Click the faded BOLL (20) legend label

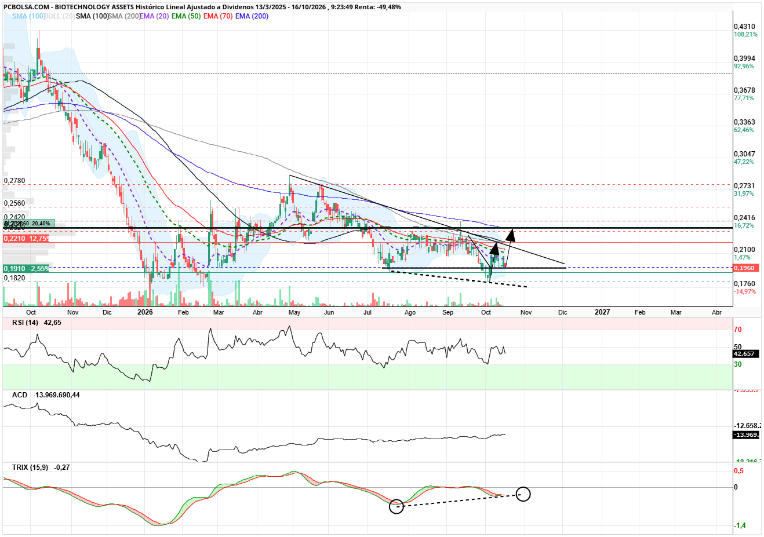60,16
